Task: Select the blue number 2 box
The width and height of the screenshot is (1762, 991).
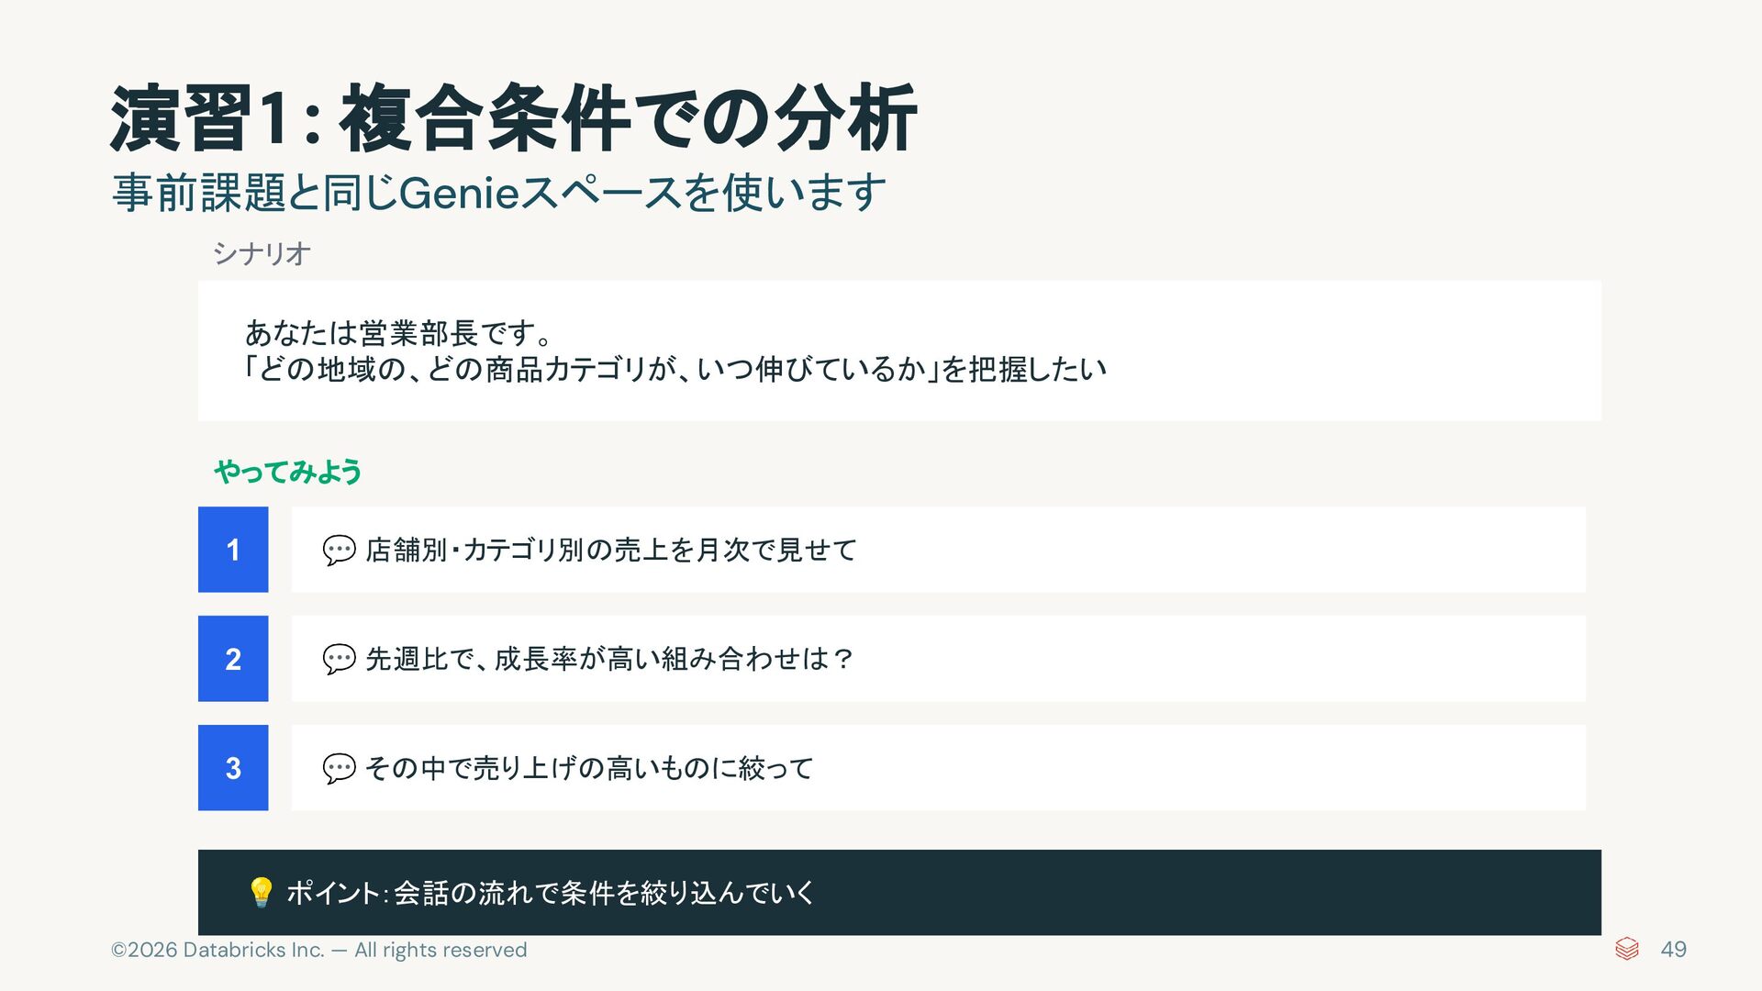Action: point(233,659)
